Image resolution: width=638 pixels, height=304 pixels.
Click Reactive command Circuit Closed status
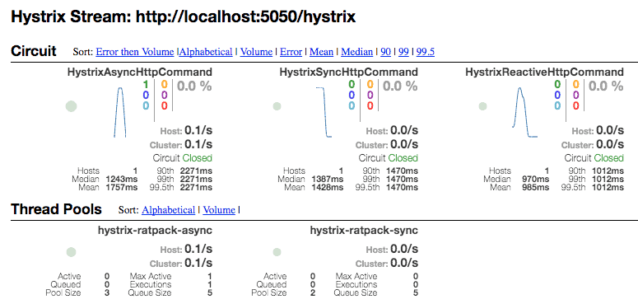coord(594,158)
